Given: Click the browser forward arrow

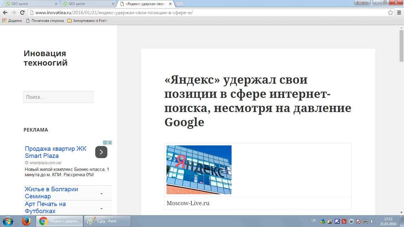Looking at the screenshot, I should coord(14,13).
